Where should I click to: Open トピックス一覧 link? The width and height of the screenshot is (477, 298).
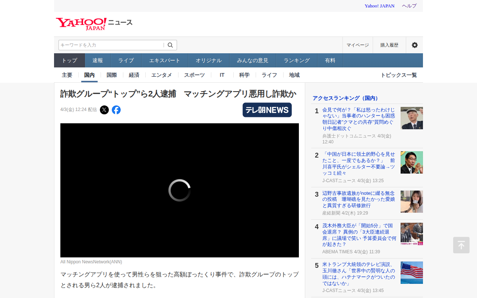pyautogui.click(x=398, y=75)
